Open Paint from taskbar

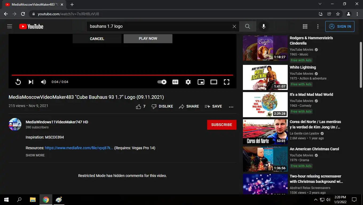(x=59, y=200)
